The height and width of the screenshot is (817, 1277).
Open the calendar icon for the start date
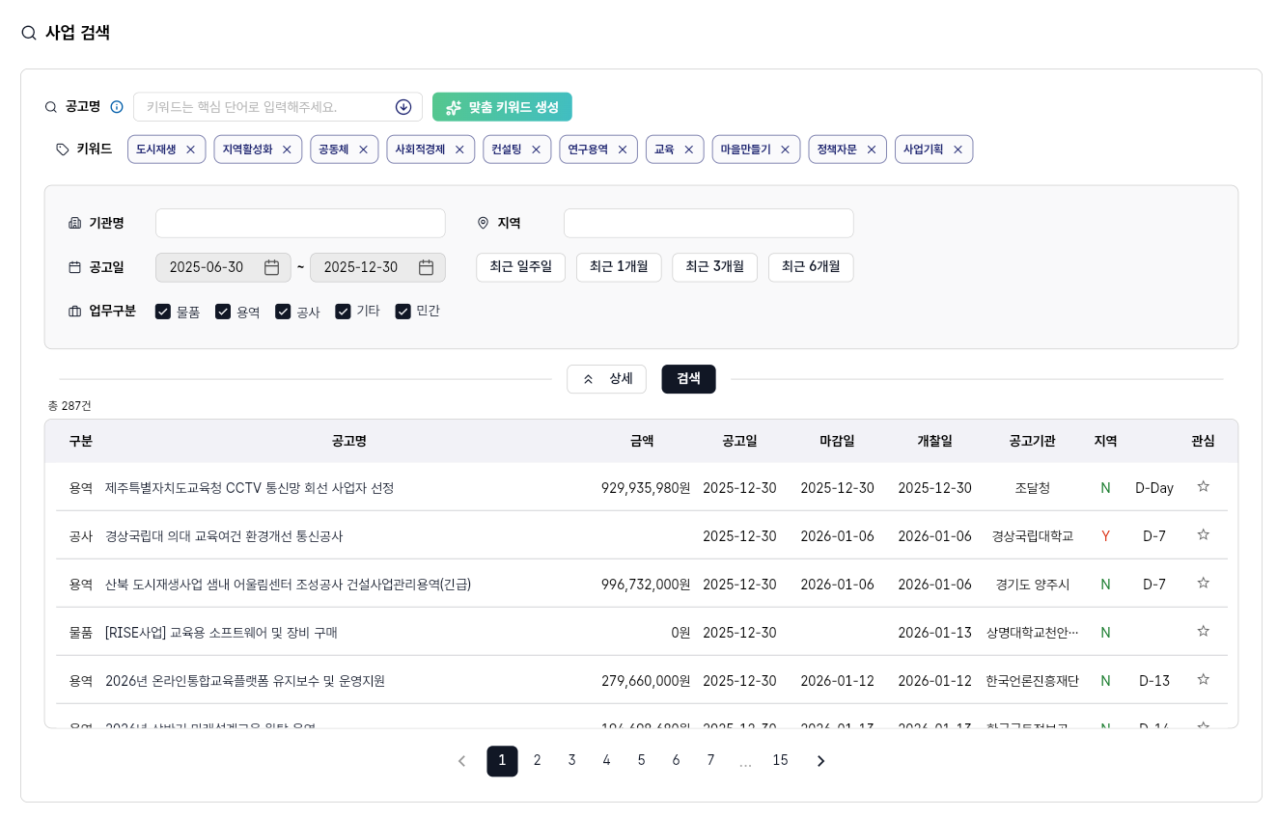tap(271, 267)
